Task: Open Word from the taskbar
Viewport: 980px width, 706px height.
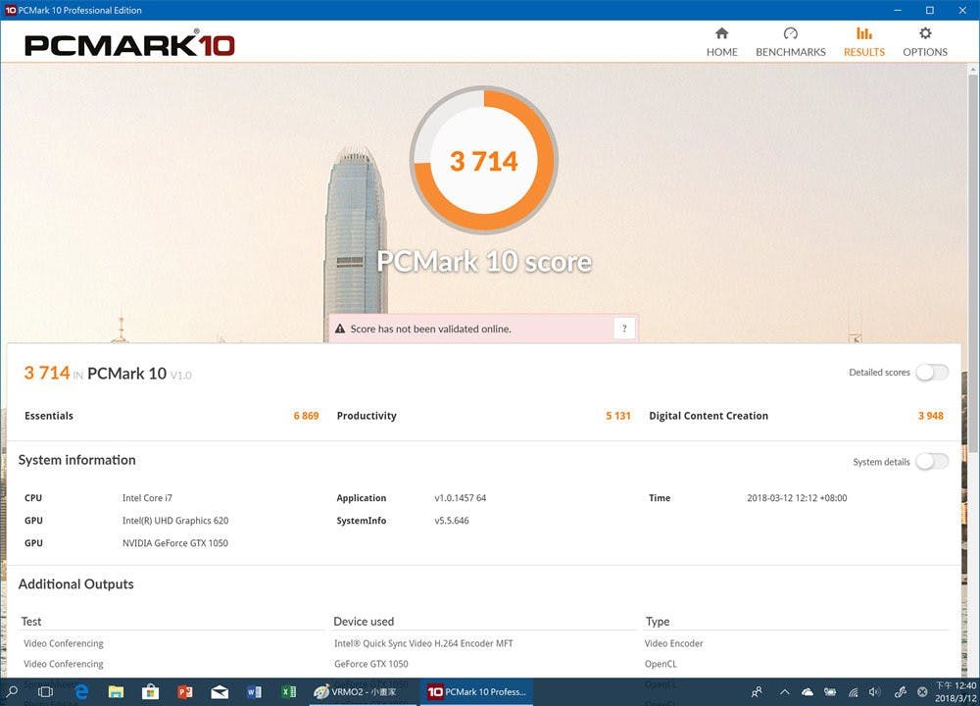Action: tap(254, 691)
